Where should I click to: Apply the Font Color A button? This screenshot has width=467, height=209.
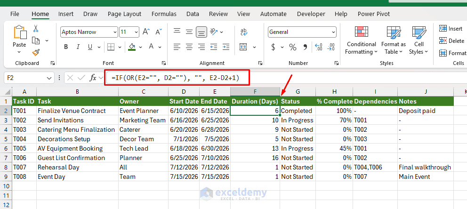(151, 47)
